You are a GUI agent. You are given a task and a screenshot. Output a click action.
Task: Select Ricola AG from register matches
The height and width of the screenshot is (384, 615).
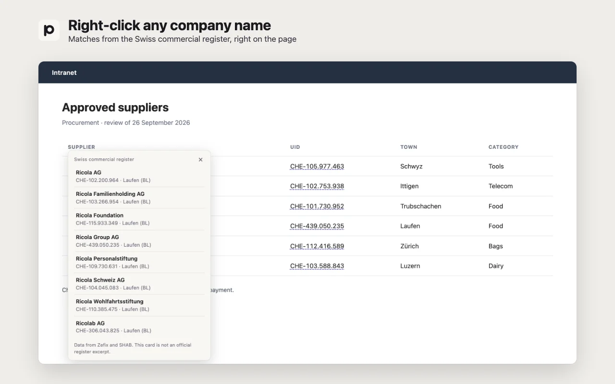139,176
